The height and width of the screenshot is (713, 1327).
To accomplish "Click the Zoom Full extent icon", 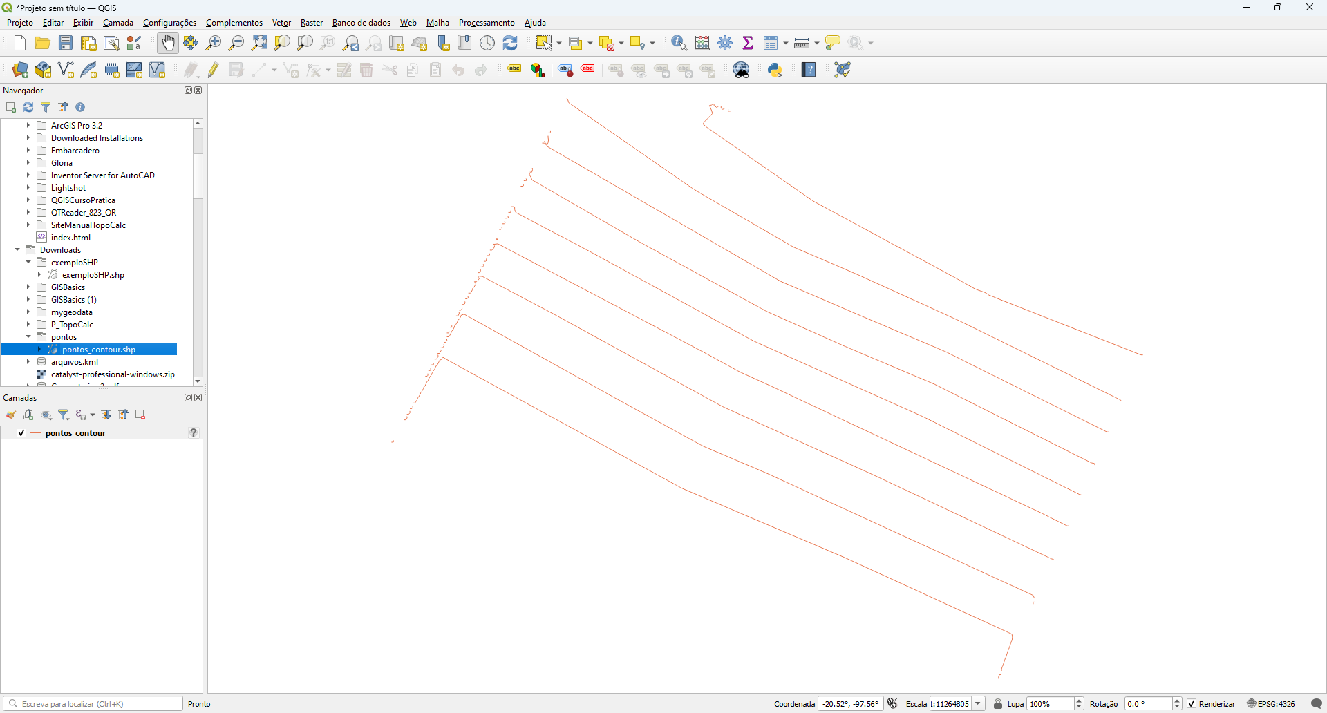I will [x=259, y=43].
